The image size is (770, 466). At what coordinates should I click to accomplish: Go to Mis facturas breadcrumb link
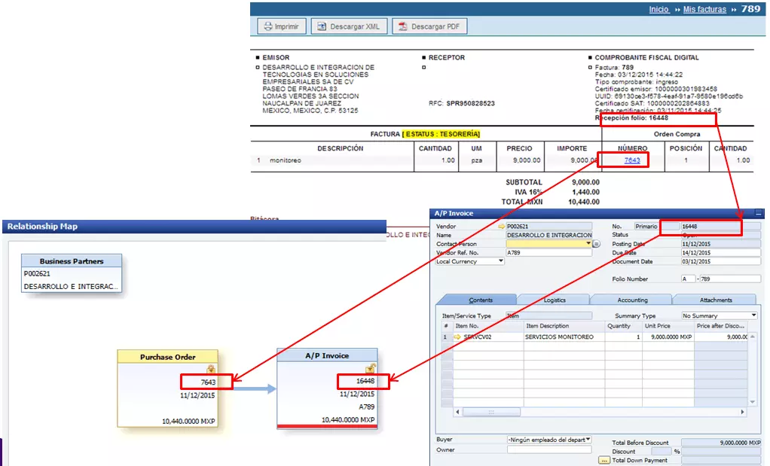click(x=704, y=9)
